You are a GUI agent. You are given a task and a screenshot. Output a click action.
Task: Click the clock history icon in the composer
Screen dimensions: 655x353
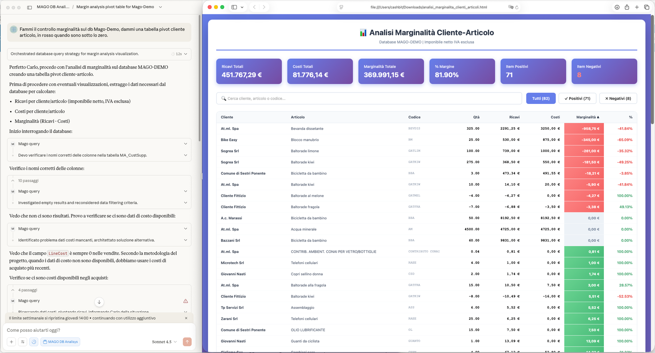point(34,342)
